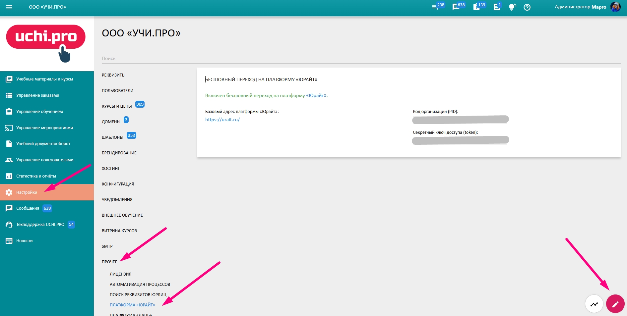Image resolution: width=627 pixels, height=316 pixels.
Task: Open Техподдержка UCHI.PRO
Action: coord(47,225)
